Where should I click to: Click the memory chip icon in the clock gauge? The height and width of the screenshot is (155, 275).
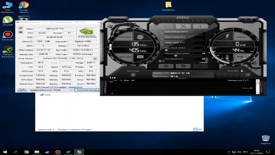click(x=140, y=57)
